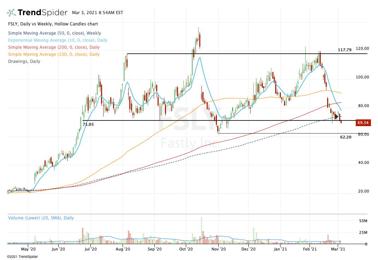Click the Sep '20 date axis label
The height and width of the screenshot is (260, 378).
(x=154, y=249)
